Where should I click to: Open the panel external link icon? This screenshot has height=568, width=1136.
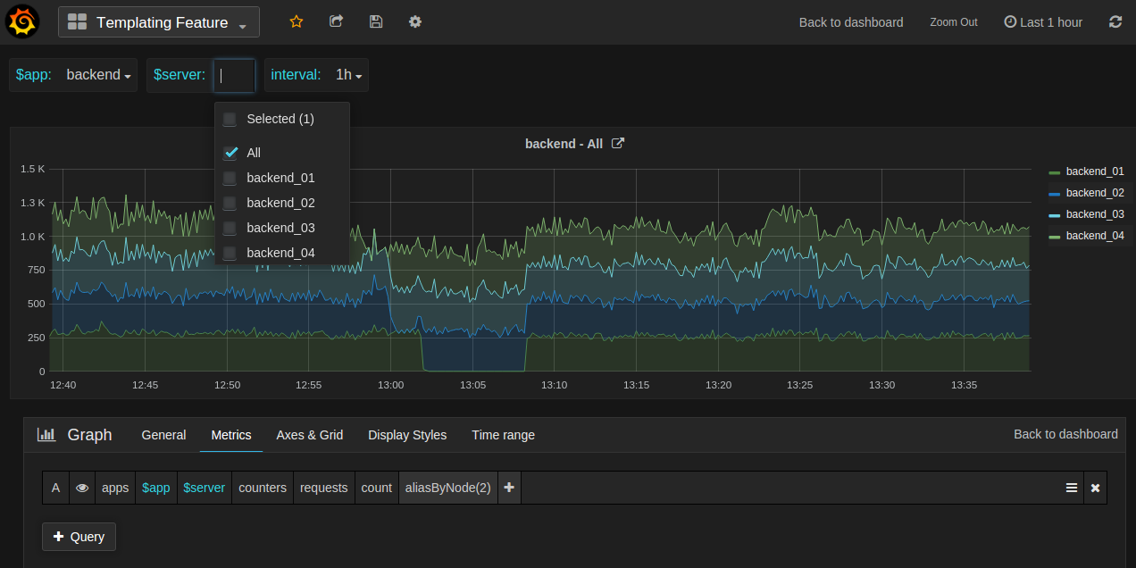coord(618,144)
